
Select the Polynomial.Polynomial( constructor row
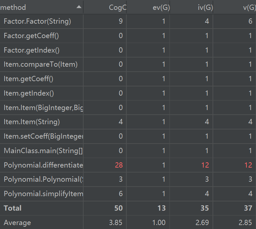click(x=128, y=179)
